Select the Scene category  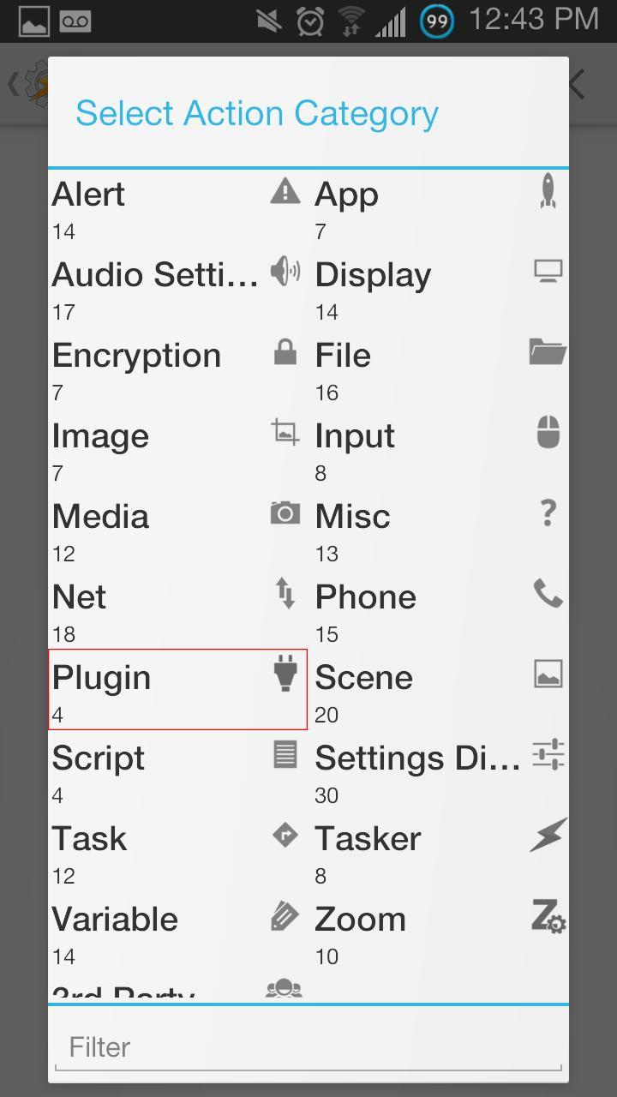[364, 679]
